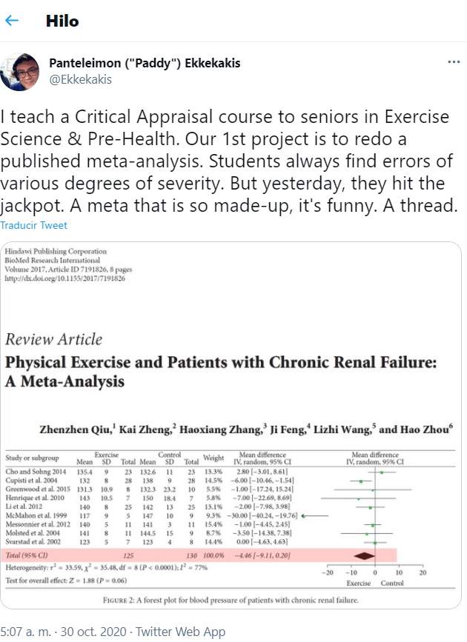This screenshot has height=642, width=467.
Task: Click the Figure 2 caption text
Action: coord(231,599)
